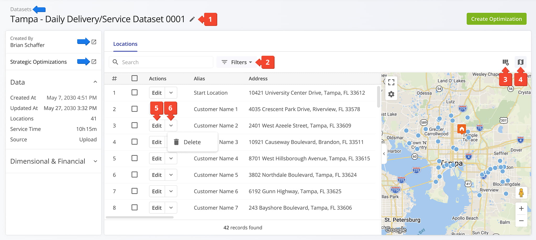Open Strategic Optimizations external link icon
The width and height of the screenshot is (536, 240).
(94, 62)
